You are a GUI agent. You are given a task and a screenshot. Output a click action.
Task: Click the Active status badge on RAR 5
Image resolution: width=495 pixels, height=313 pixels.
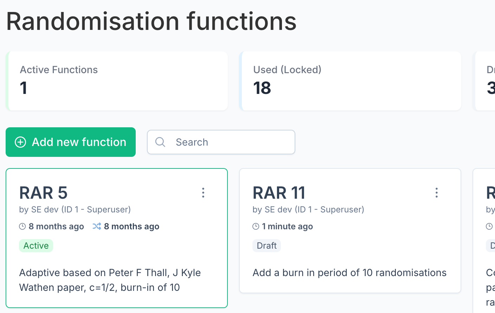point(36,245)
